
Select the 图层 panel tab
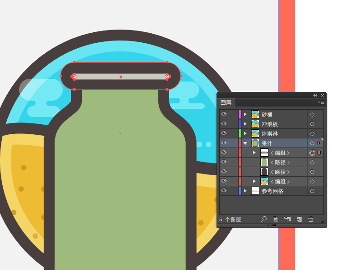pyautogui.click(x=226, y=103)
